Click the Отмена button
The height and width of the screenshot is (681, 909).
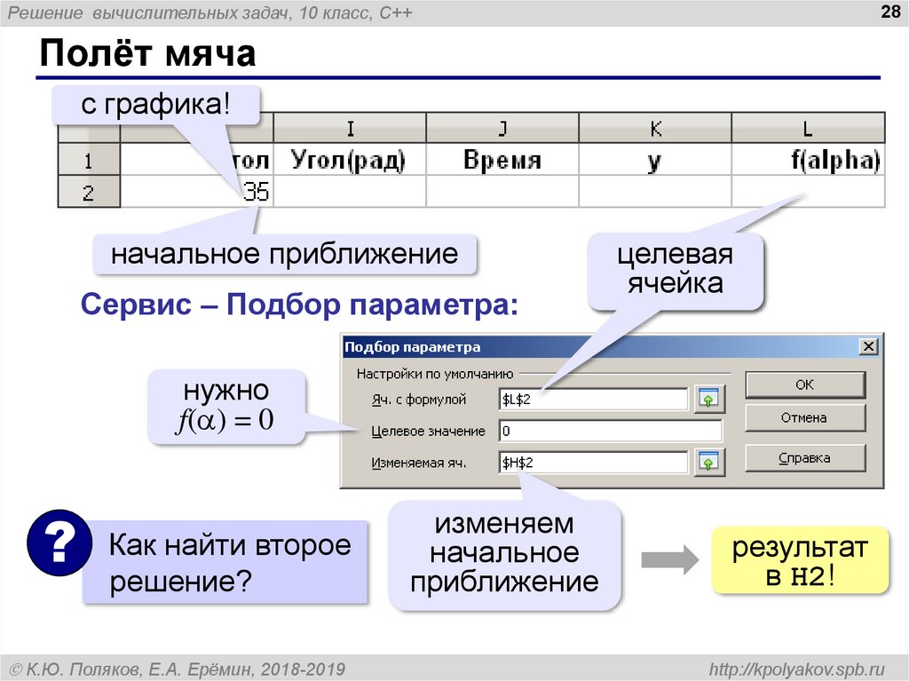(804, 417)
